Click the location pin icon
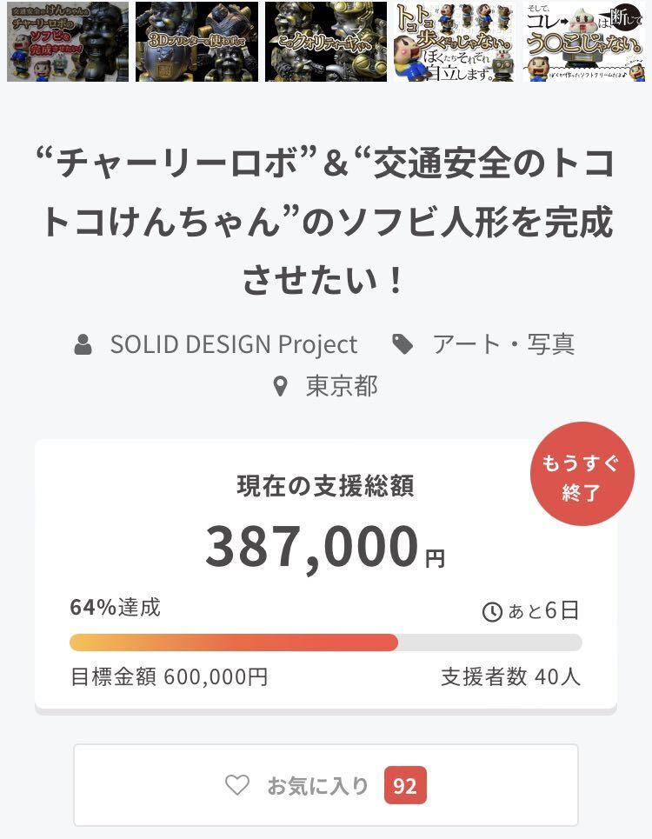Screen dimensions: 652x839 tap(280, 386)
